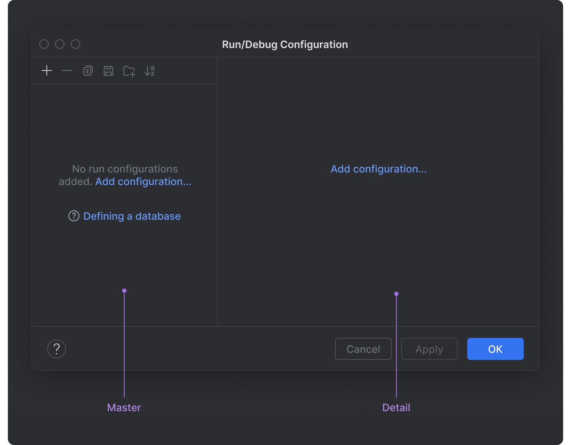The width and height of the screenshot is (571, 445).
Task: Click the Cancel button
Action: pyautogui.click(x=363, y=349)
